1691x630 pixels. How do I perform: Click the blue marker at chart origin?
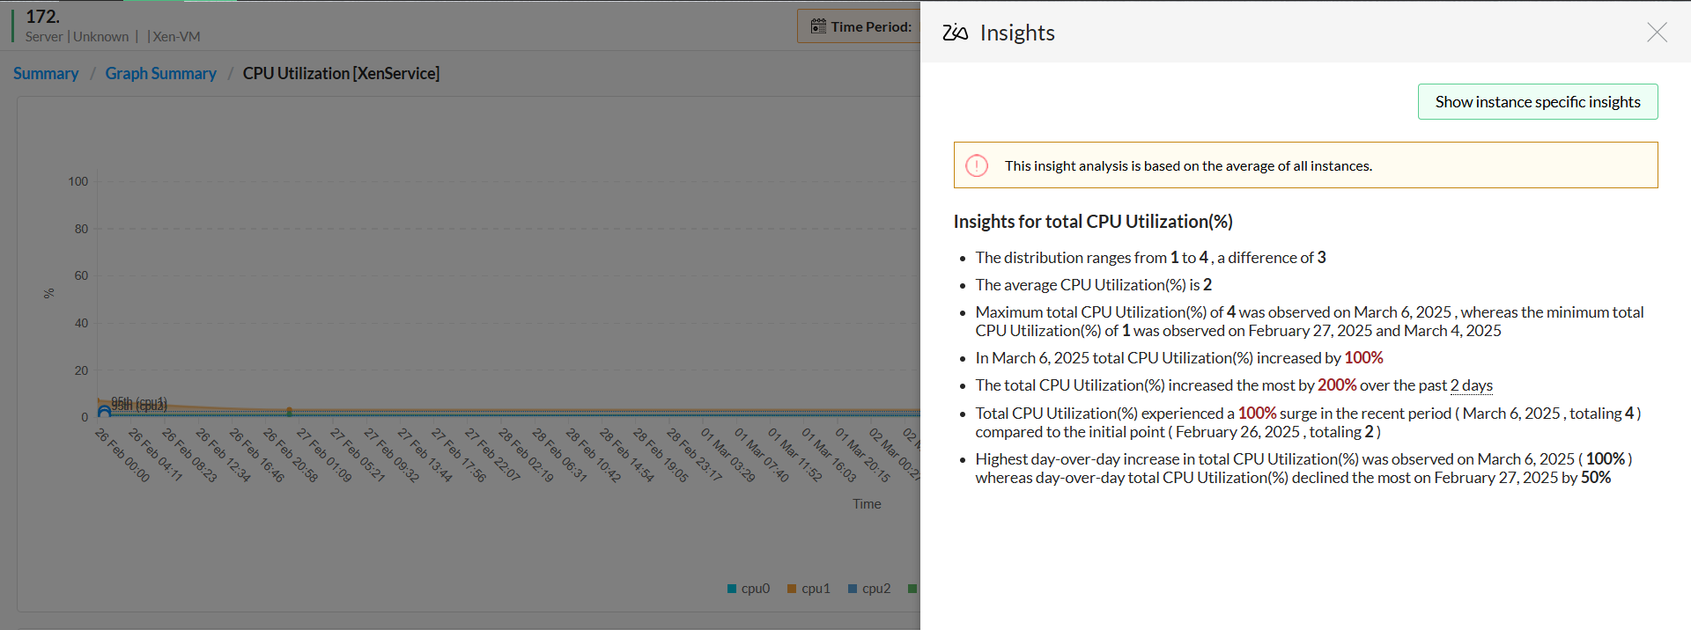104,411
